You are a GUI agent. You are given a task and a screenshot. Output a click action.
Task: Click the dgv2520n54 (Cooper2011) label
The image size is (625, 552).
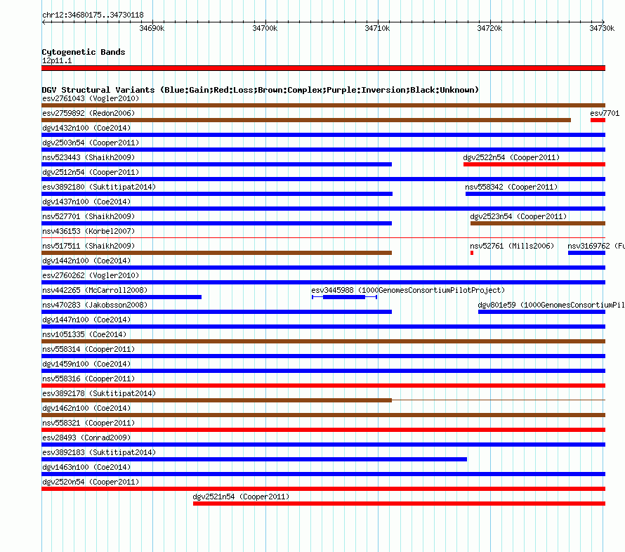pos(91,482)
